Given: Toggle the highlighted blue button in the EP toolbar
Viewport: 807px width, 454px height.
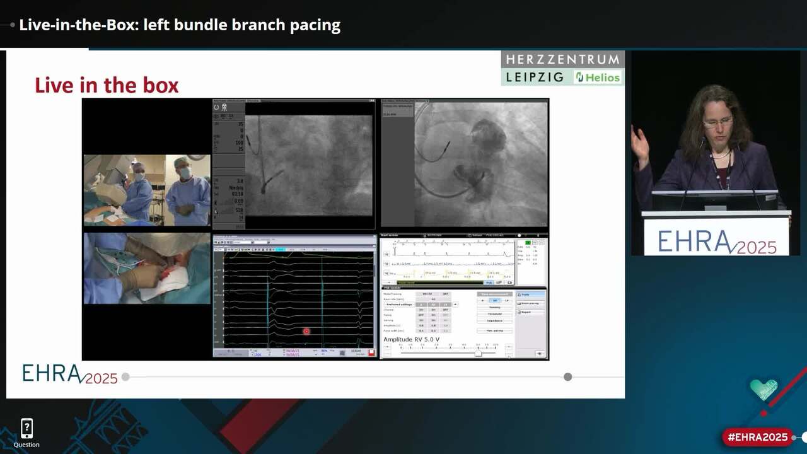Looking at the screenshot, I should coord(281,249).
